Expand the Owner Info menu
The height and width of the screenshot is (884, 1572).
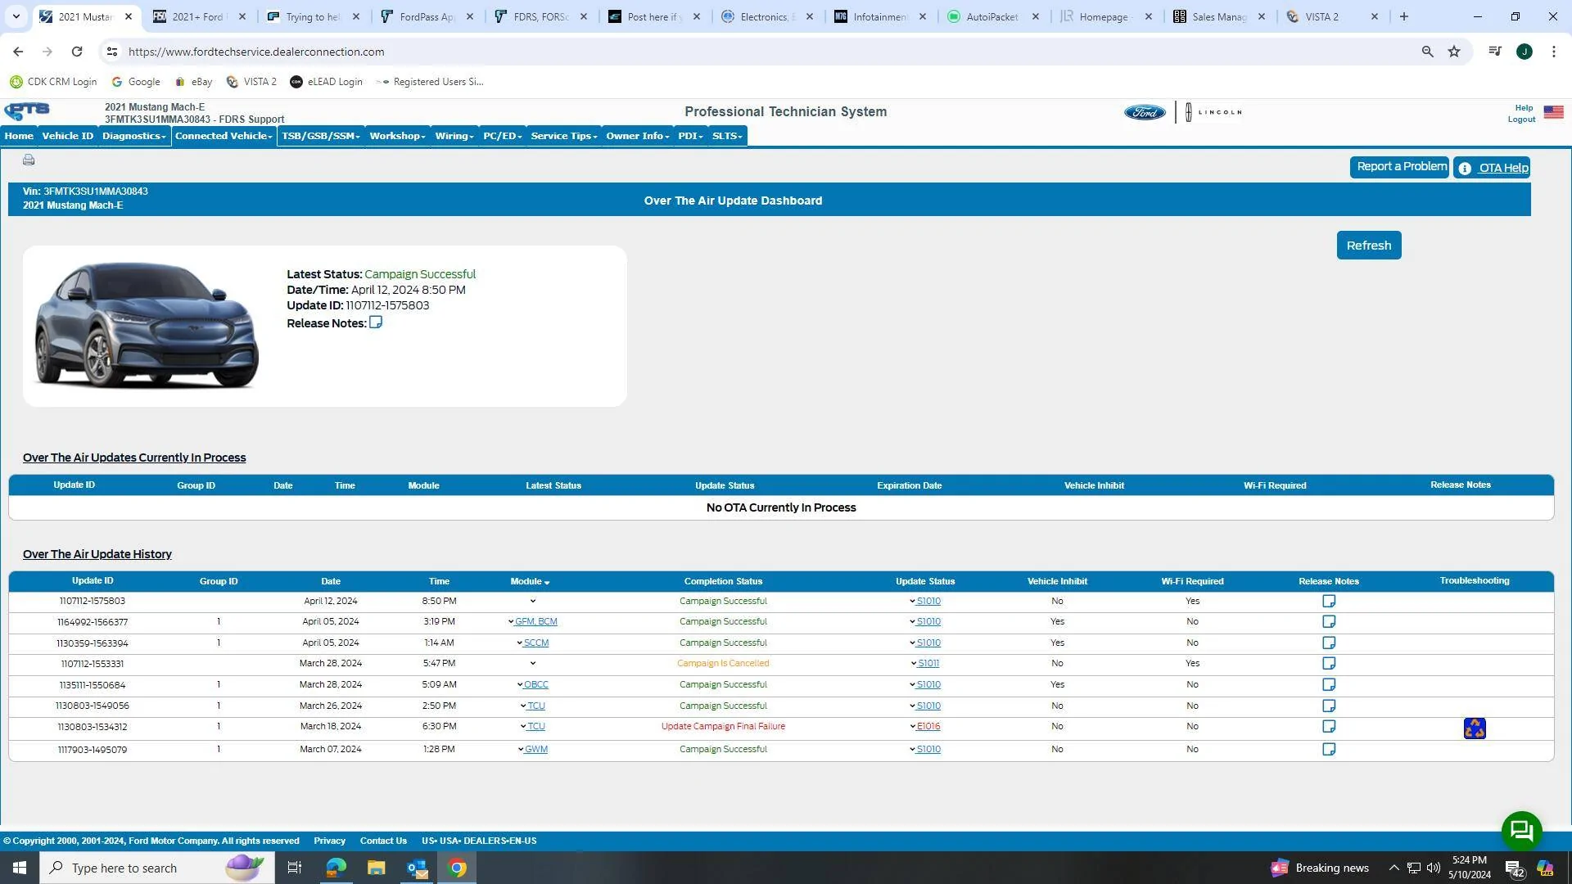[x=638, y=136]
